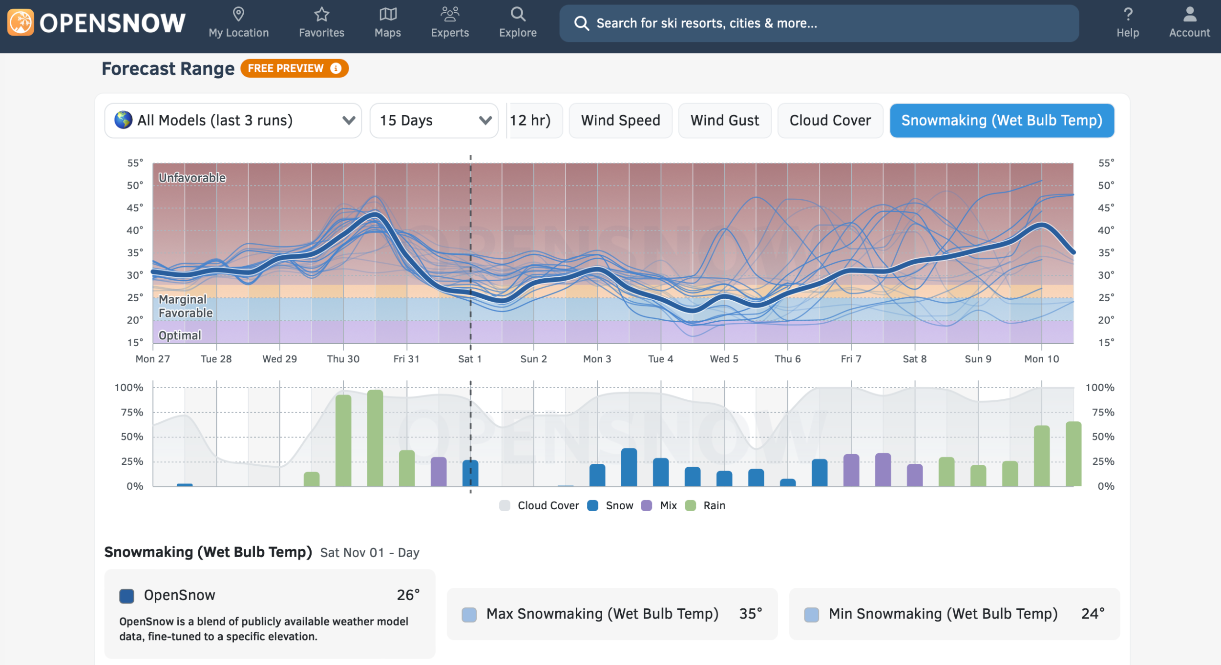Open the Explore magnifier icon
1221x665 pixels.
point(518,14)
